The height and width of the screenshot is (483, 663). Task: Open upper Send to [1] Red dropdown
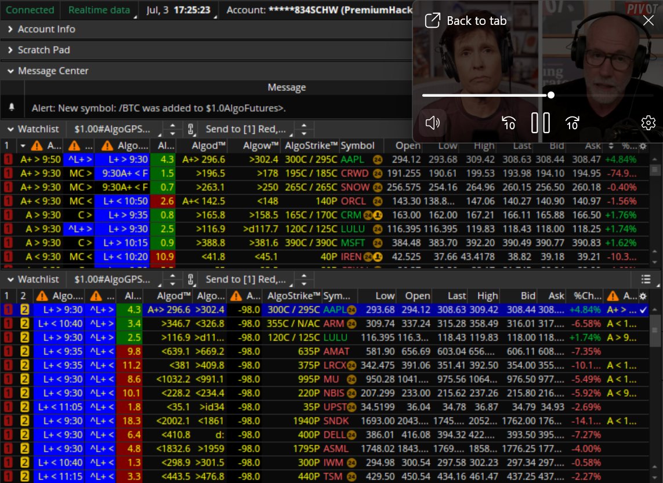(x=248, y=129)
